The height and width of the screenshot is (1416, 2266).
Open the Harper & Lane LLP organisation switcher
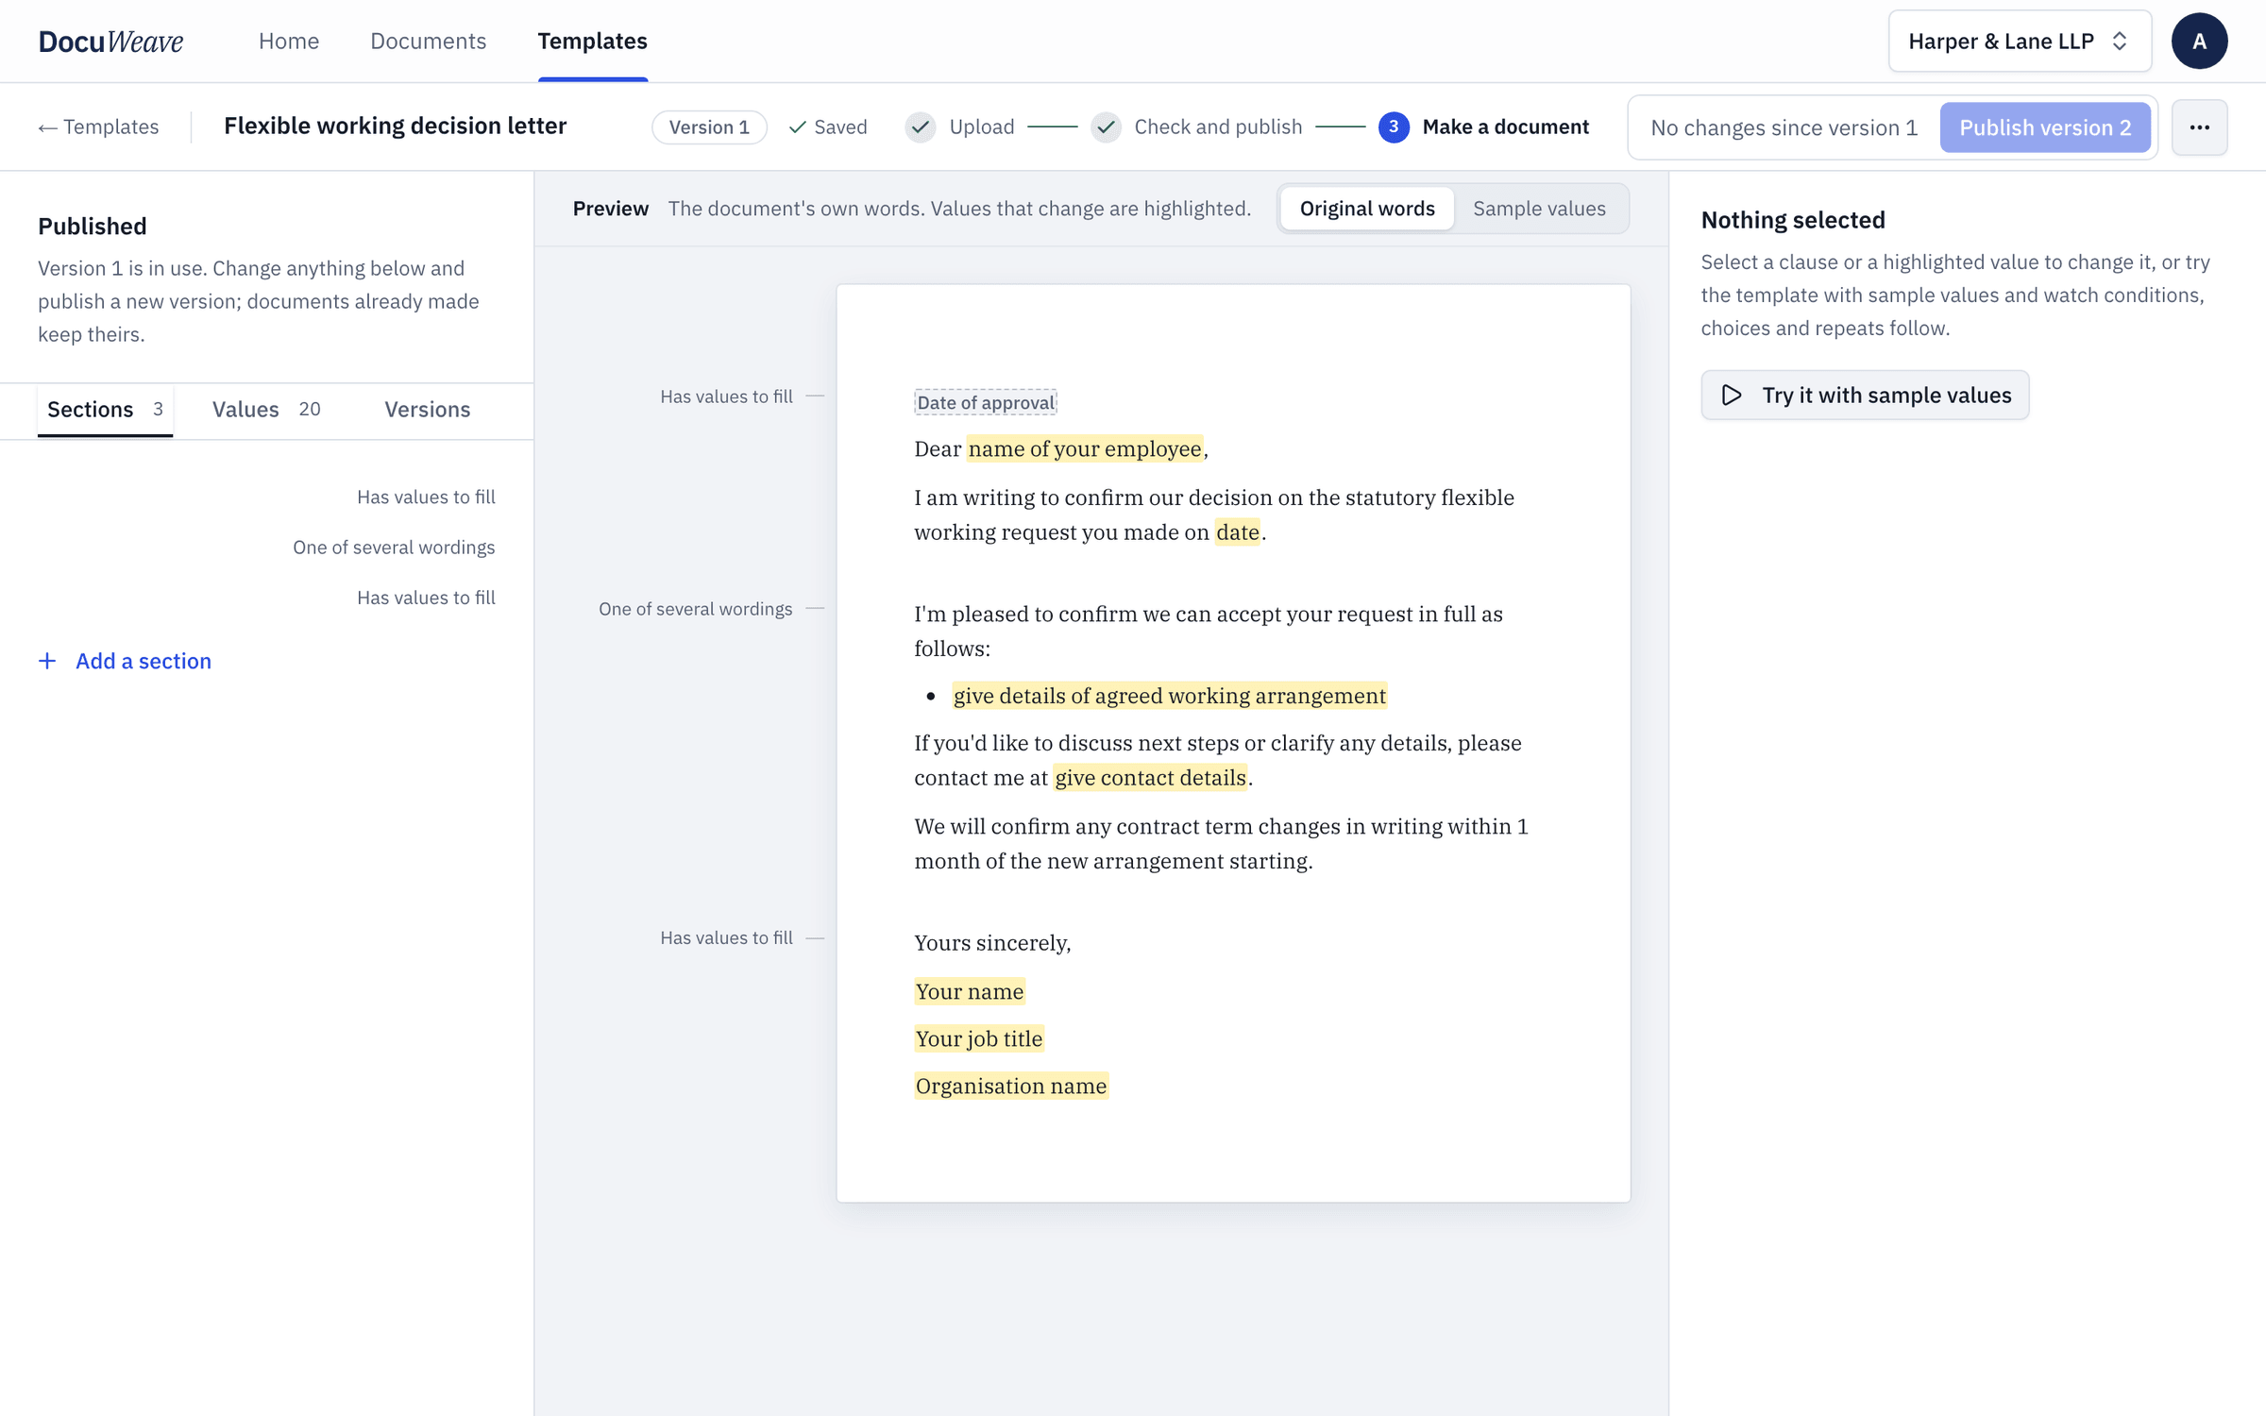click(2020, 42)
